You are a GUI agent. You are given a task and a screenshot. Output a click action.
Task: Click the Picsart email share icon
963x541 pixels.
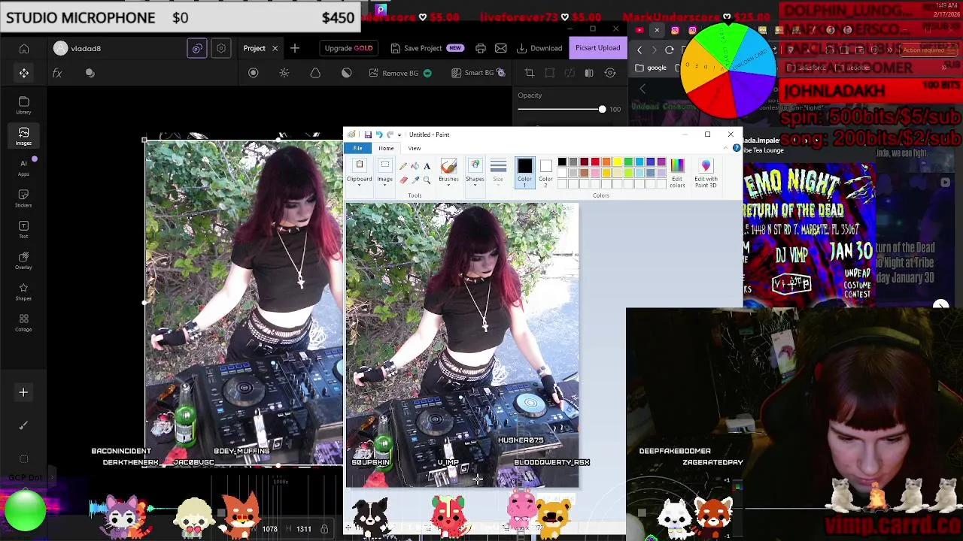click(501, 48)
